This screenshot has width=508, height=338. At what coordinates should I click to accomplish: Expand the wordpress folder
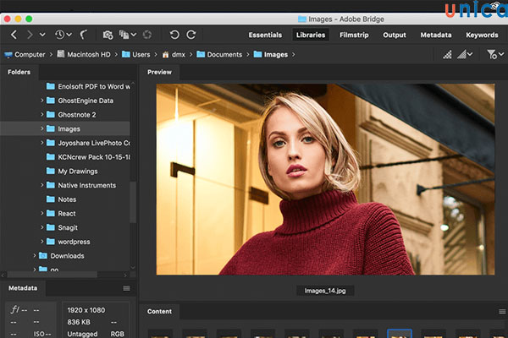tap(41, 242)
